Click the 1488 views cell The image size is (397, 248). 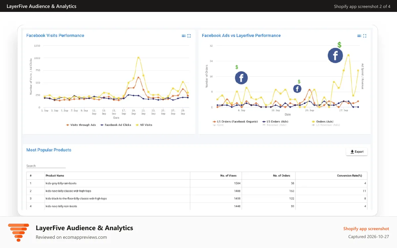(216, 191)
